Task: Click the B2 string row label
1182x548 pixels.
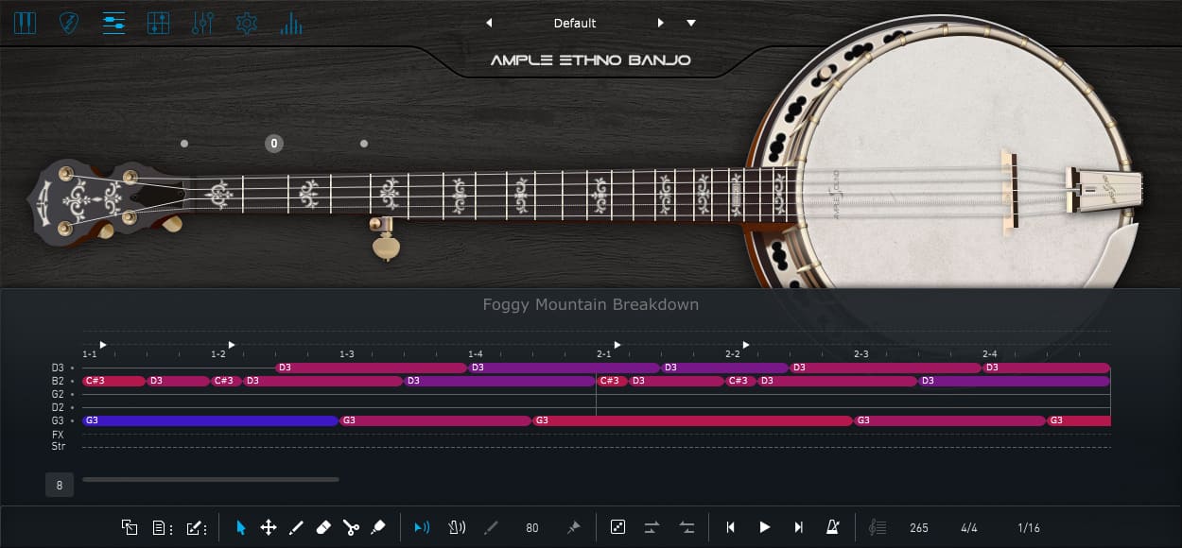Action: [x=58, y=381]
